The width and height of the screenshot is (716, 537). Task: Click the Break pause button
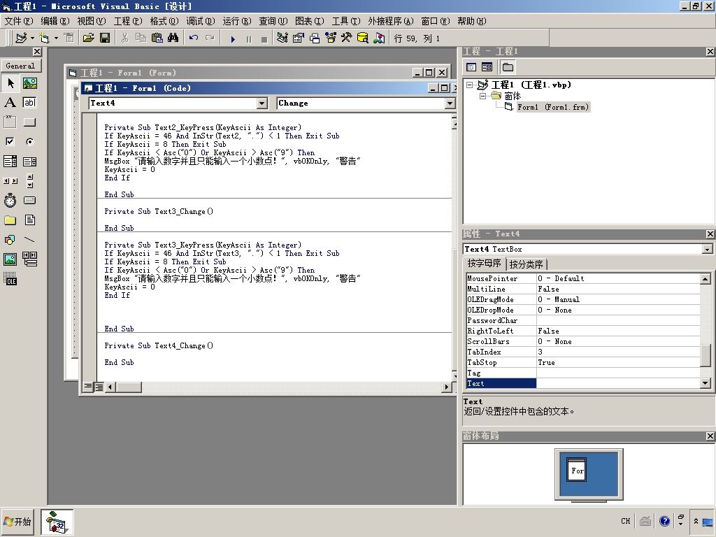coord(249,39)
